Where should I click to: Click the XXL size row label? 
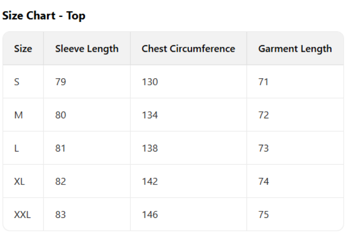[x=22, y=215]
